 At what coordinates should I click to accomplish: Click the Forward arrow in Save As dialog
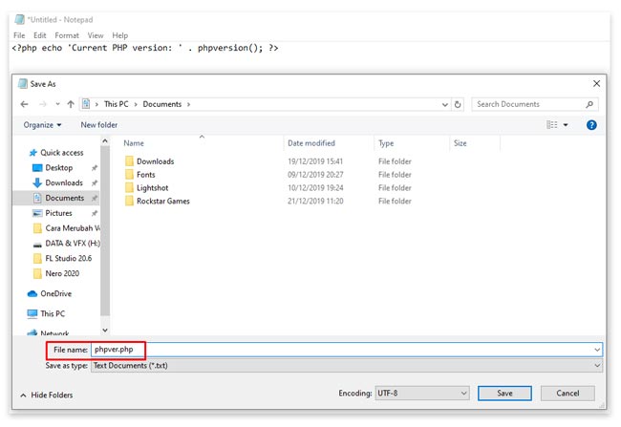[42, 104]
